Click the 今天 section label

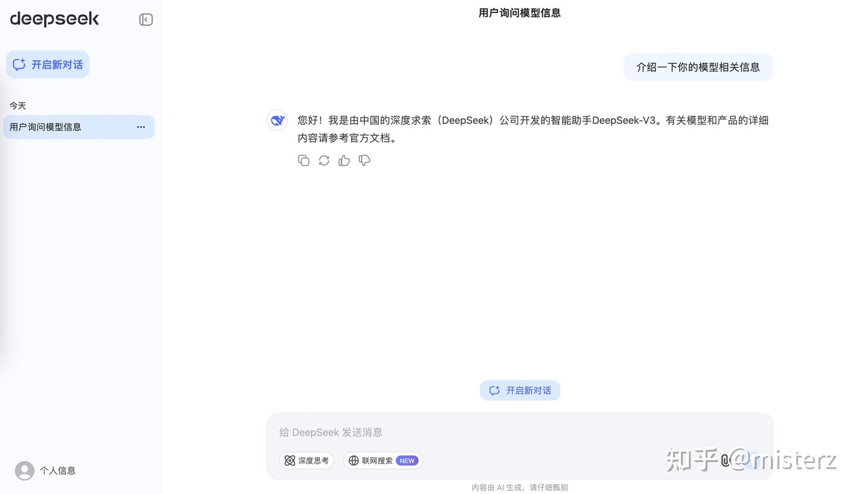coord(18,106)
